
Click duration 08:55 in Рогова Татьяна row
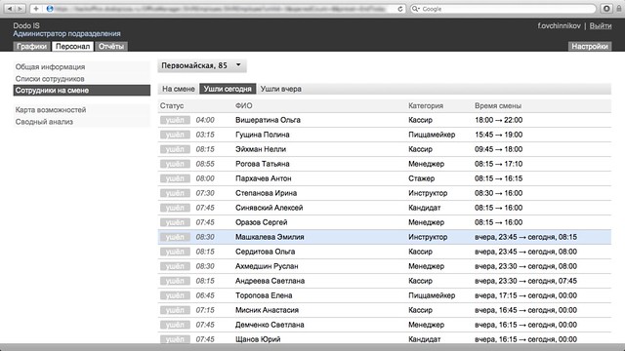pos(205,164)
